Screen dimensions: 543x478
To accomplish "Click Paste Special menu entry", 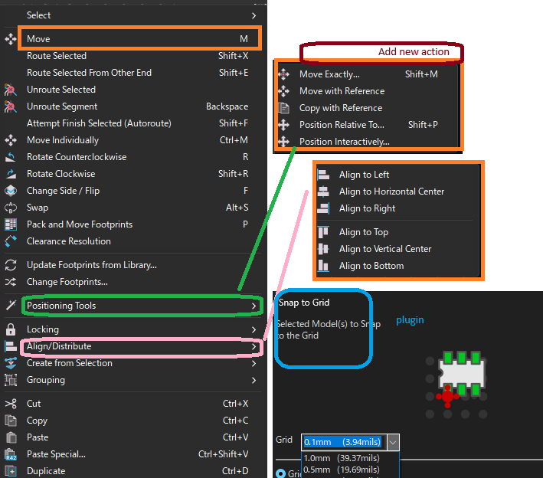I will [x=56, y=454].
